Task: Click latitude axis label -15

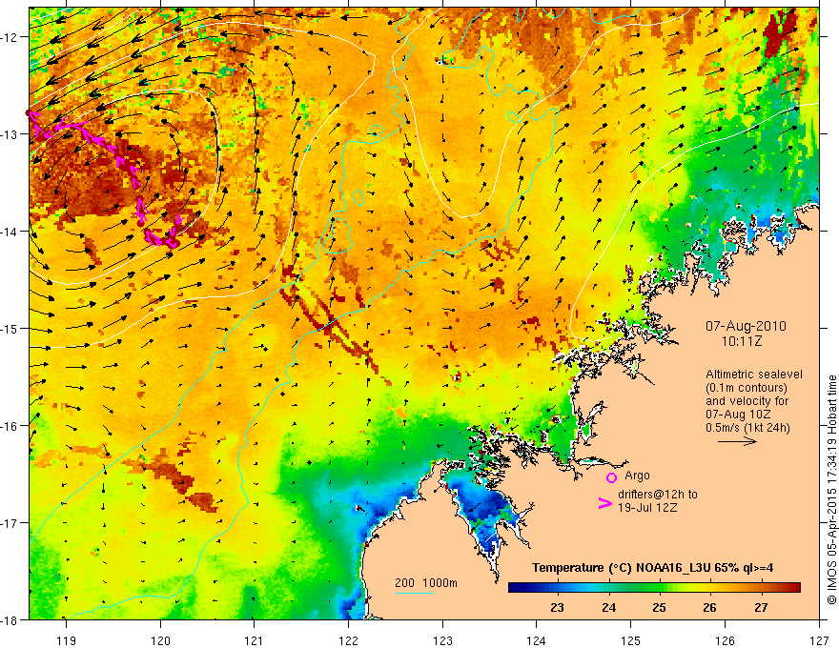Action: point(10,328)
